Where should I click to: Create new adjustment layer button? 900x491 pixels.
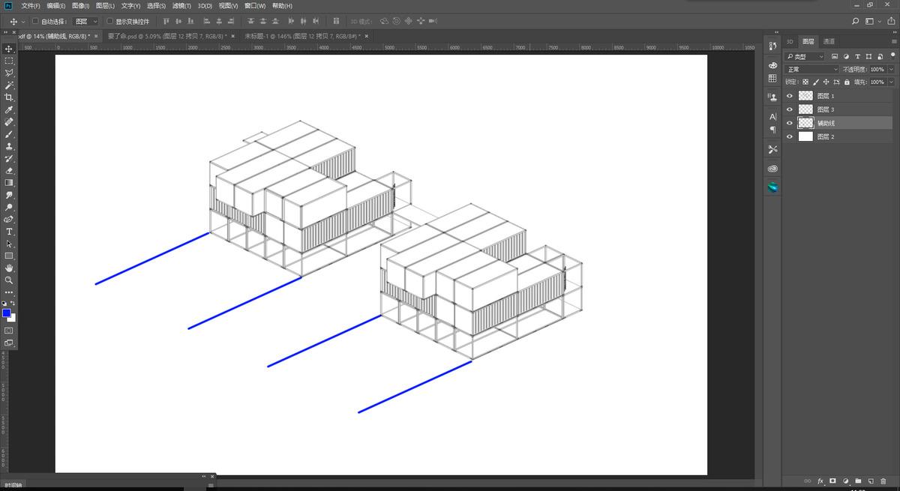(x=845, y=481)
